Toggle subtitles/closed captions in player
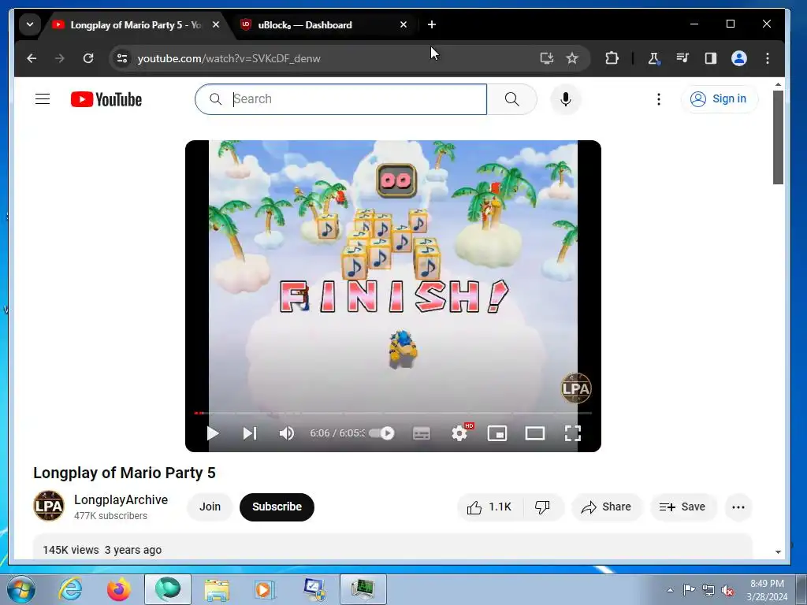Image resolution: width=807 pixels, height=605 pixels. [x=422, y=433]
